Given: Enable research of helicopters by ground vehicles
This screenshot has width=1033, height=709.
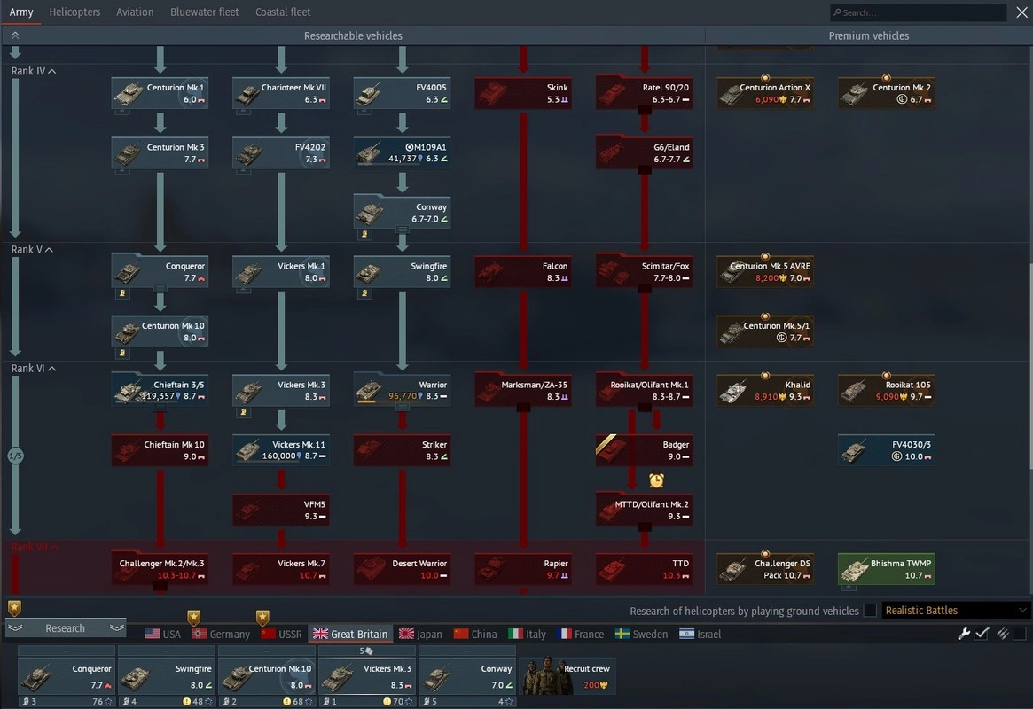Looking at the screenshot, I should (x=870, y=611).
